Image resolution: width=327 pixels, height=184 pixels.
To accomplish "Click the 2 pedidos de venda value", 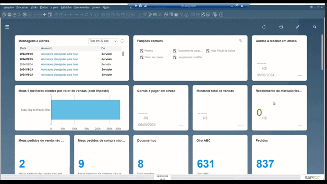I will click(22, 164).
